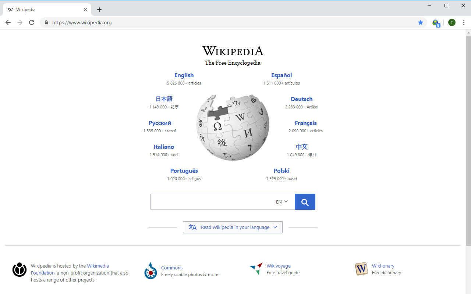Select the Wikipedia browser tab
The height and width of the screenshot is (294, 471).
(47, 10)
